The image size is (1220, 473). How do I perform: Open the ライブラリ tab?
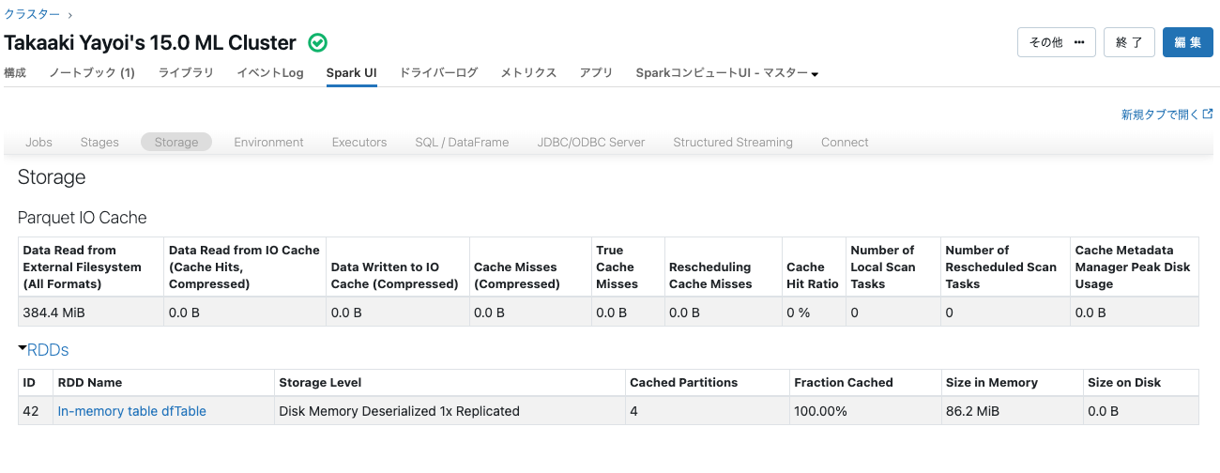tap(186, 73)
